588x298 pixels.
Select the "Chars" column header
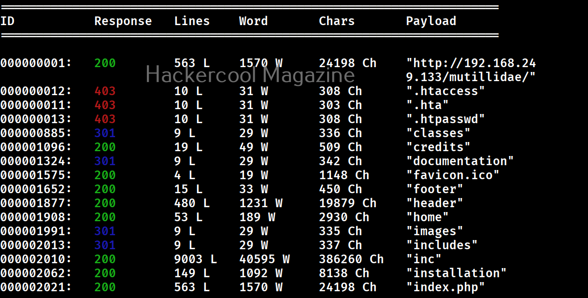coord(337,21)
